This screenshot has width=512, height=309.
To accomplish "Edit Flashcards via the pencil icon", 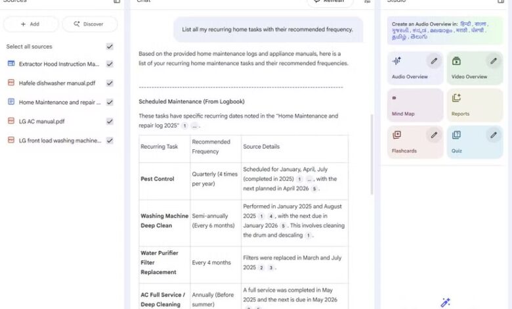I will (433, 135).
